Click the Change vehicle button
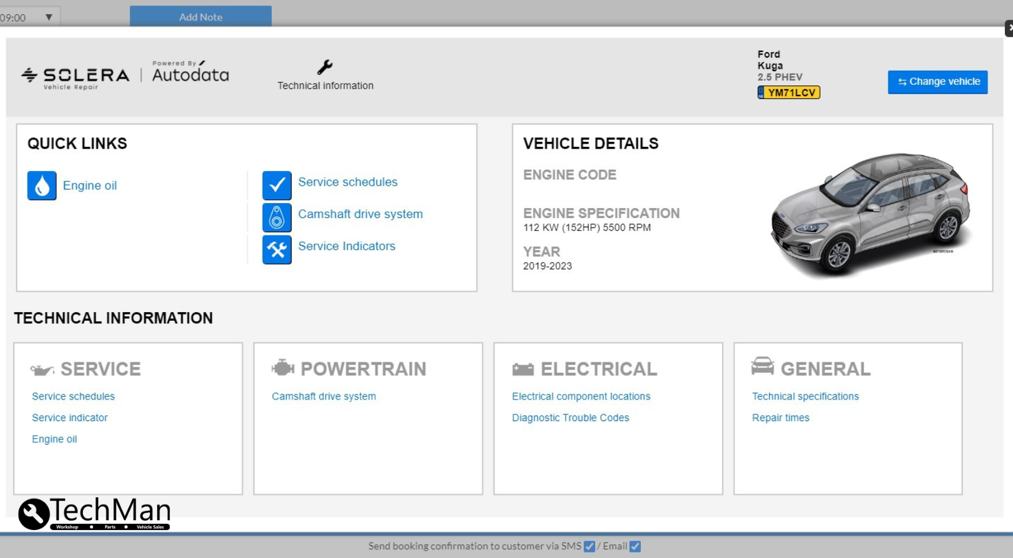1013x558 pixels. point(937,82)
